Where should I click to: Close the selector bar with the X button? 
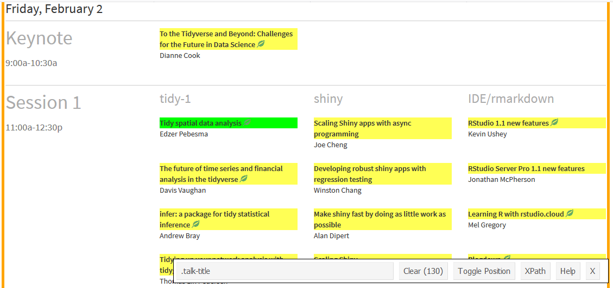(592, 271)
